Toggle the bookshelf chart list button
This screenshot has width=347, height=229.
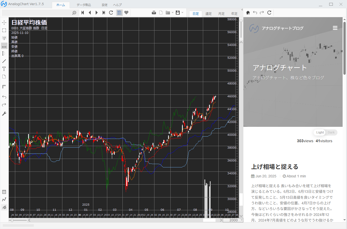point(119,13)
